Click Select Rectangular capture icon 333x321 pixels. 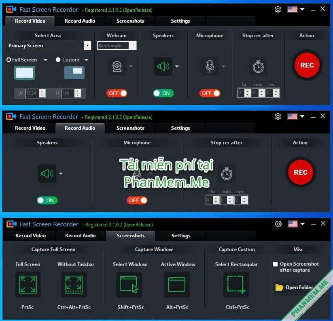click(236, 285)
